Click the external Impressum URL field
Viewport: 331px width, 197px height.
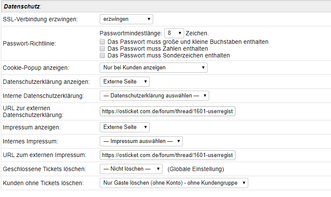(x=167, y=155)
